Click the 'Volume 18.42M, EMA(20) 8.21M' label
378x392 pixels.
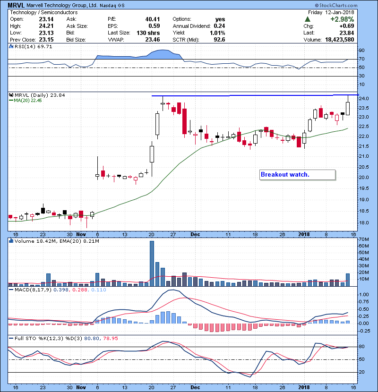coord(57,241)
